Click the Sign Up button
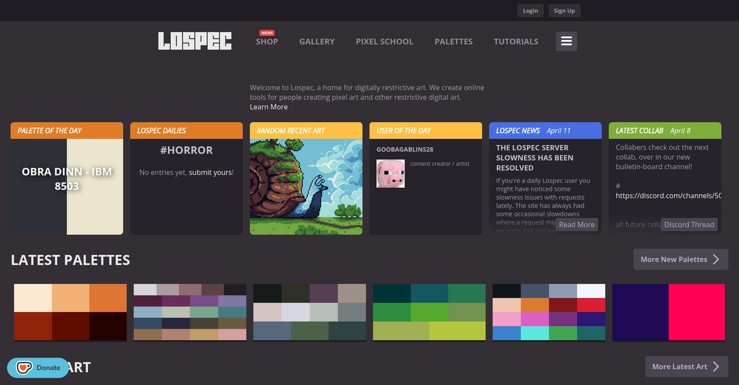This screenshot has width=739, height=385. (564, 10)
